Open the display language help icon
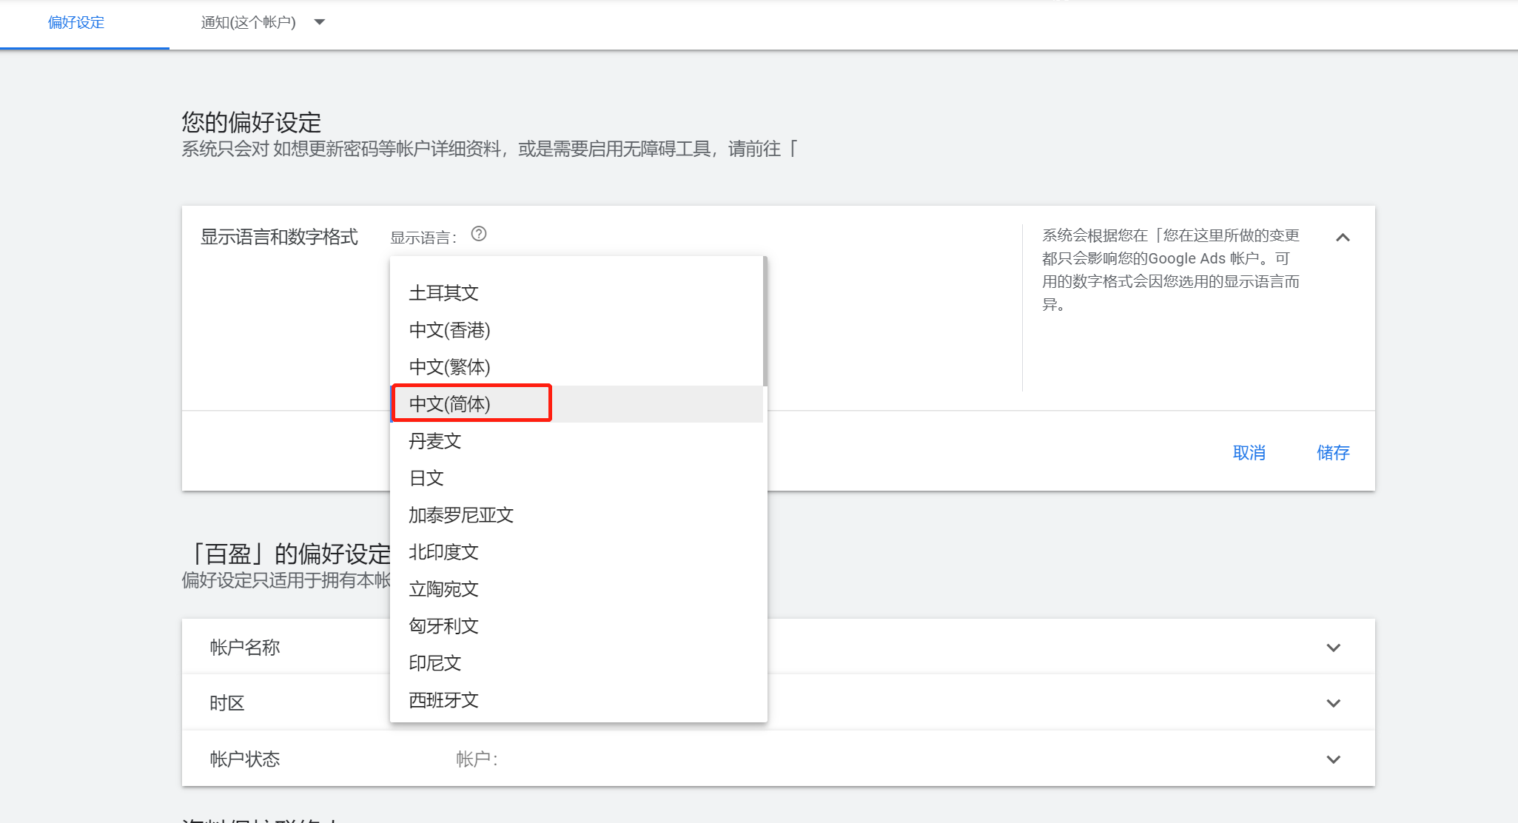The width and height of the screenshot is (1518, 823). [x=479, y=235]
